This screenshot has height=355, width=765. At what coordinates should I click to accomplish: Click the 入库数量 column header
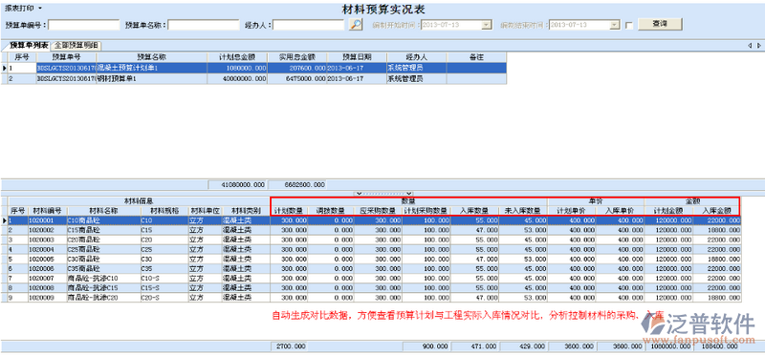click(x=474, y=211)
